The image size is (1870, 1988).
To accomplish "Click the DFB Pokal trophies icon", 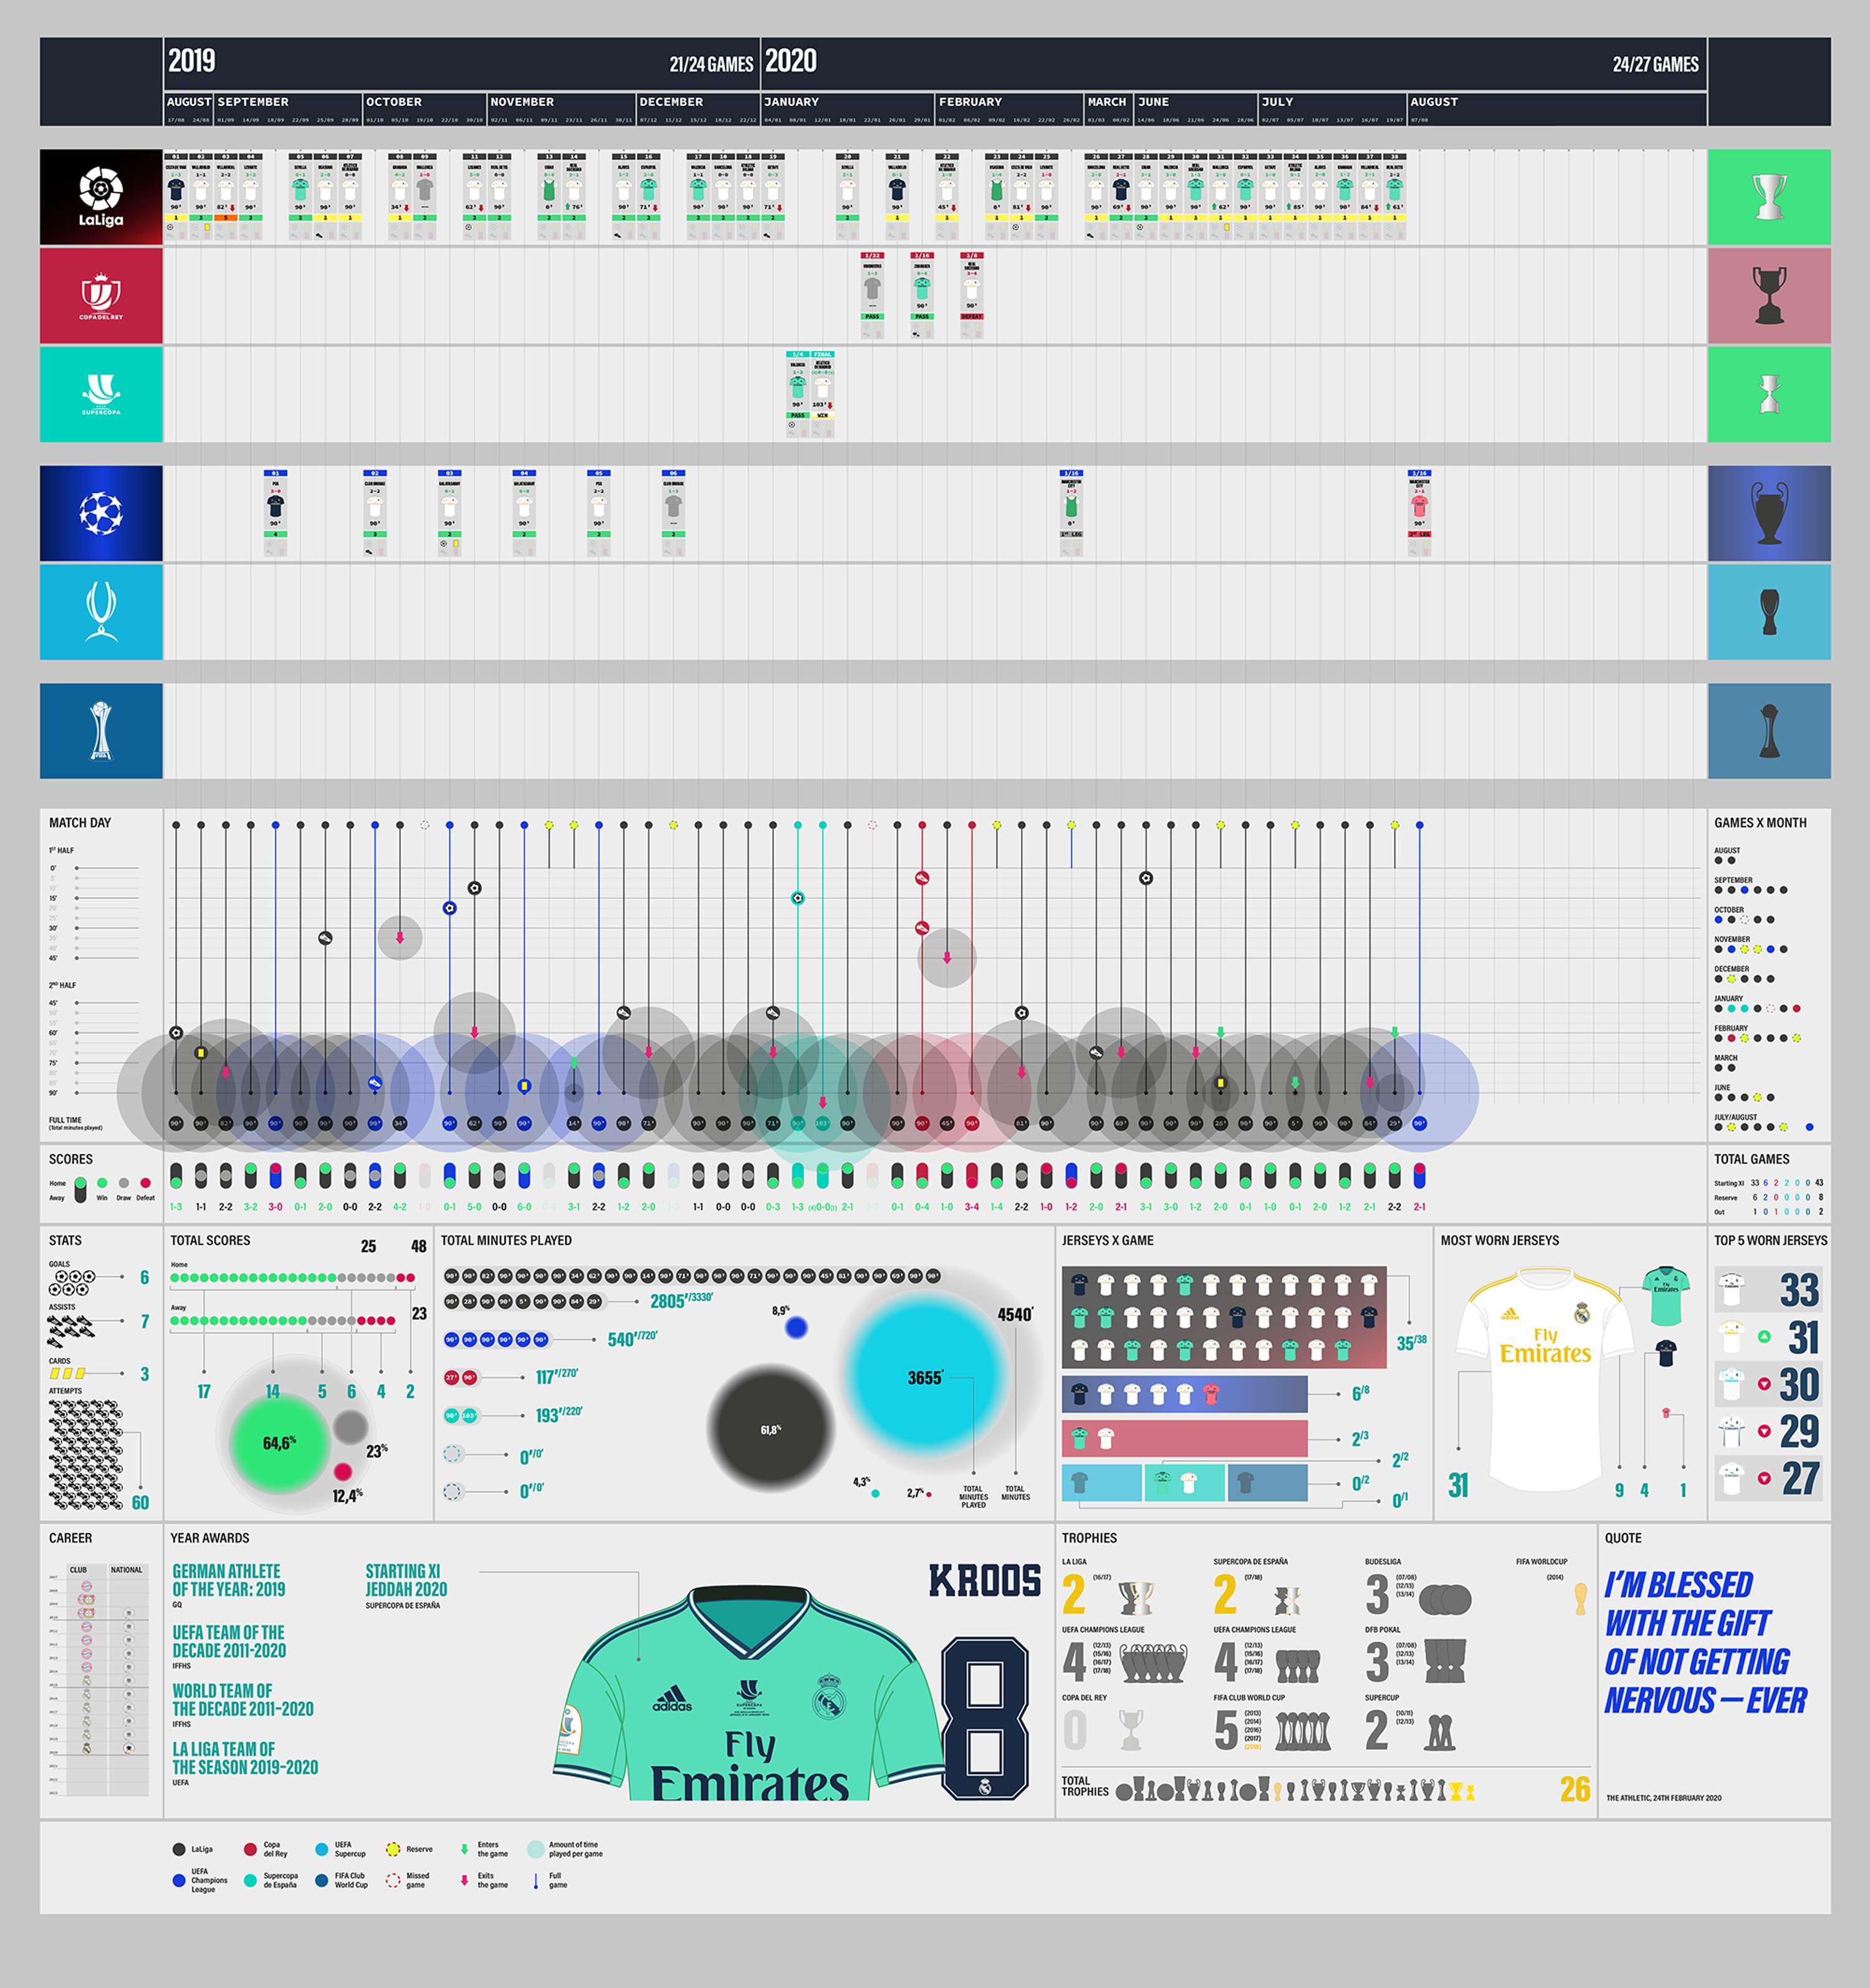I will pyautogui.click(x=1444, y=1661).
